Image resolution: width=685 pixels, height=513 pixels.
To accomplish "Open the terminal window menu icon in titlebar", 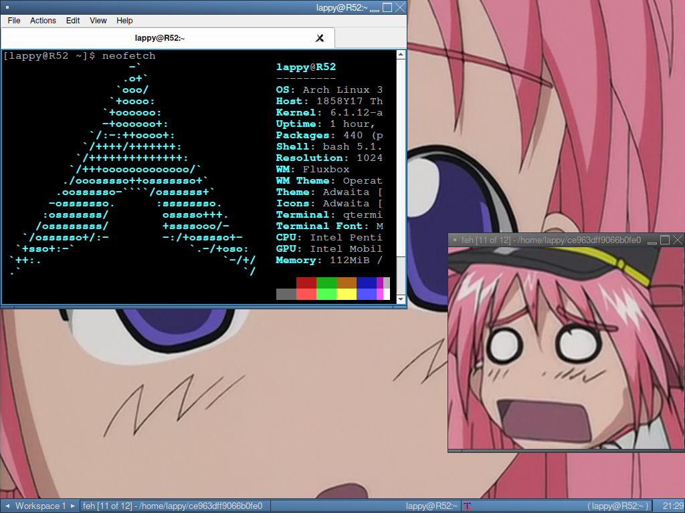I will pos(7,7).
